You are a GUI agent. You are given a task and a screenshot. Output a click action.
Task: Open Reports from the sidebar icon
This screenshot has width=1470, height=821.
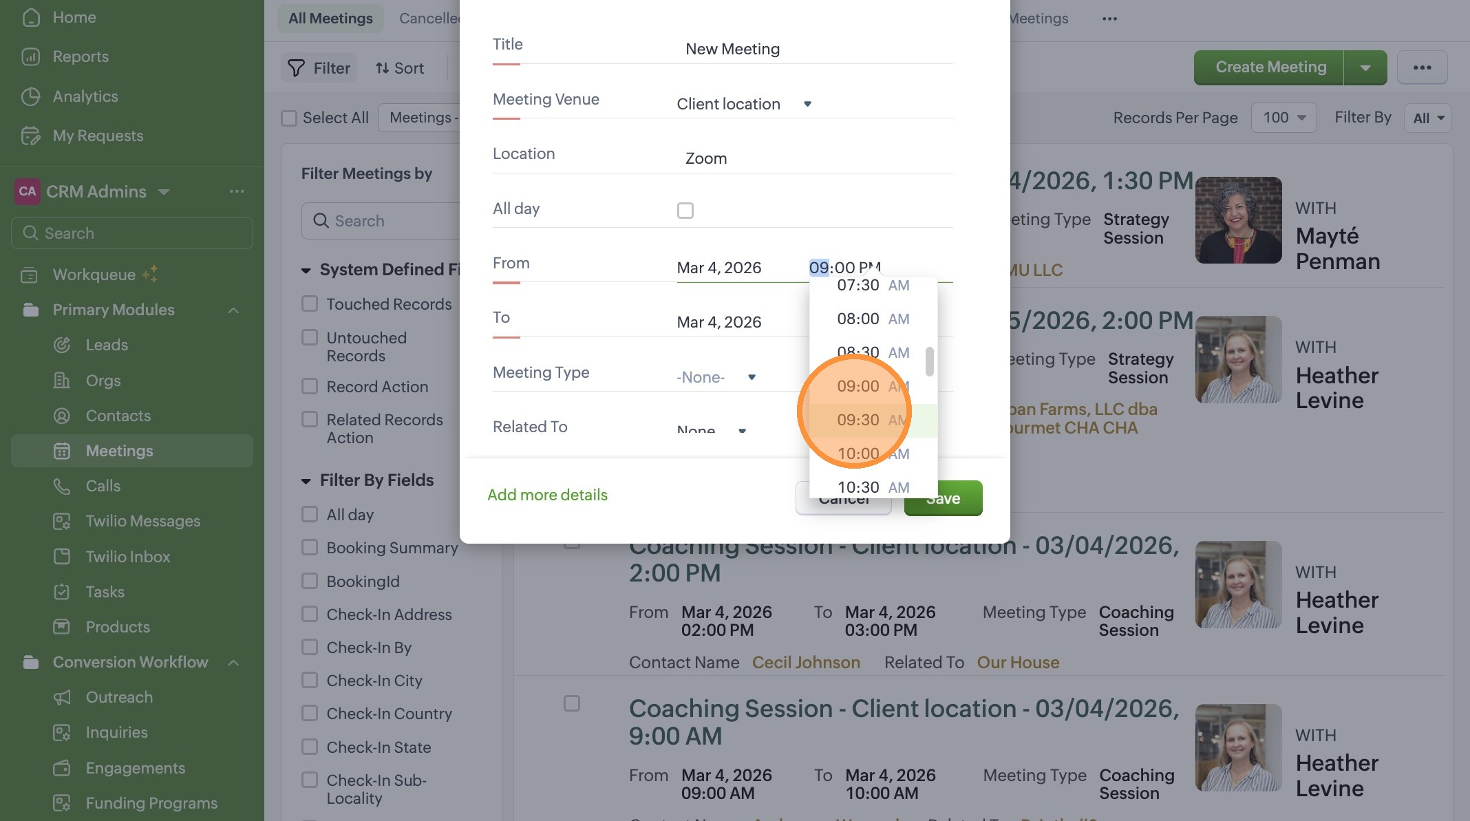point(30,57)
